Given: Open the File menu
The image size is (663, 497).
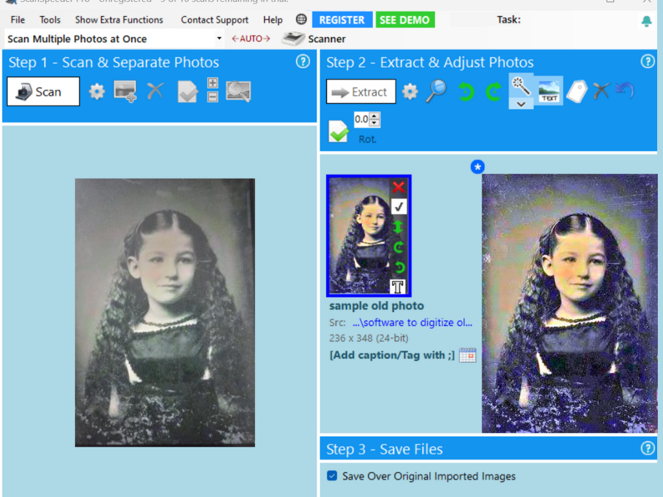Looking at the screenshot, I should (17, 20).
